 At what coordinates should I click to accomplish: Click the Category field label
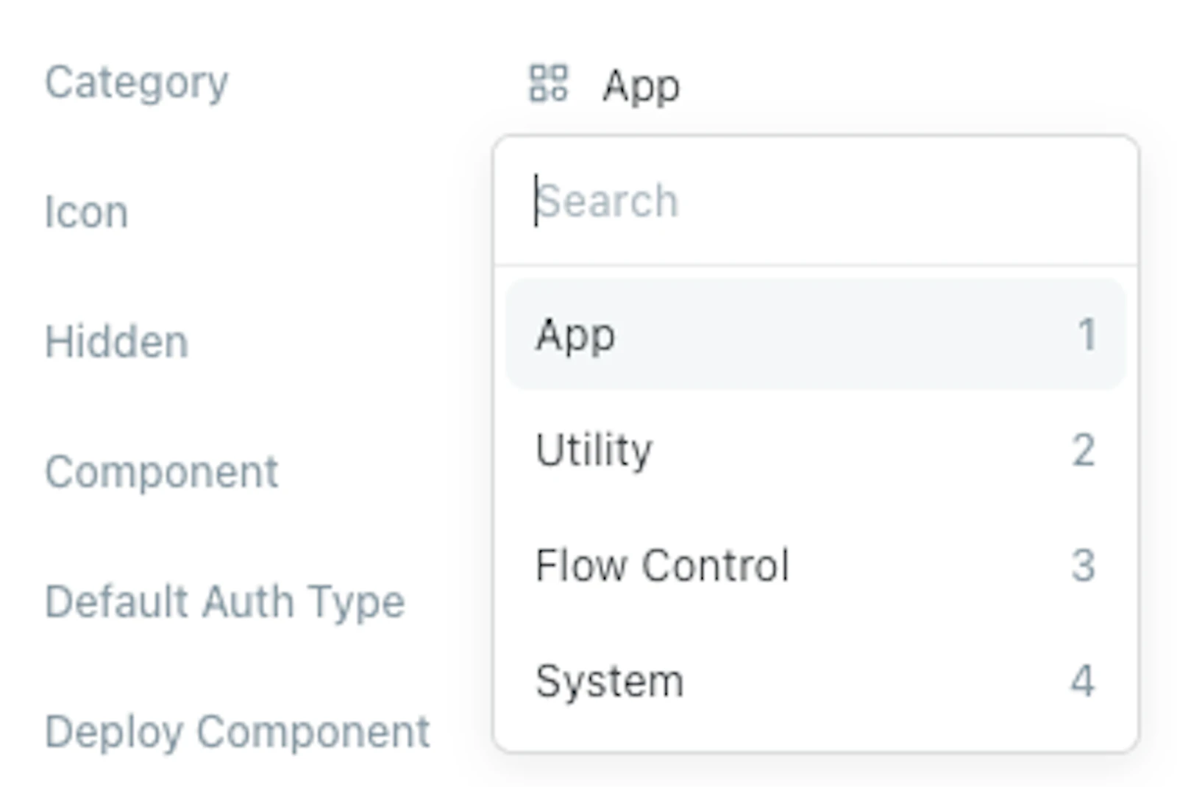coord(137,83)
